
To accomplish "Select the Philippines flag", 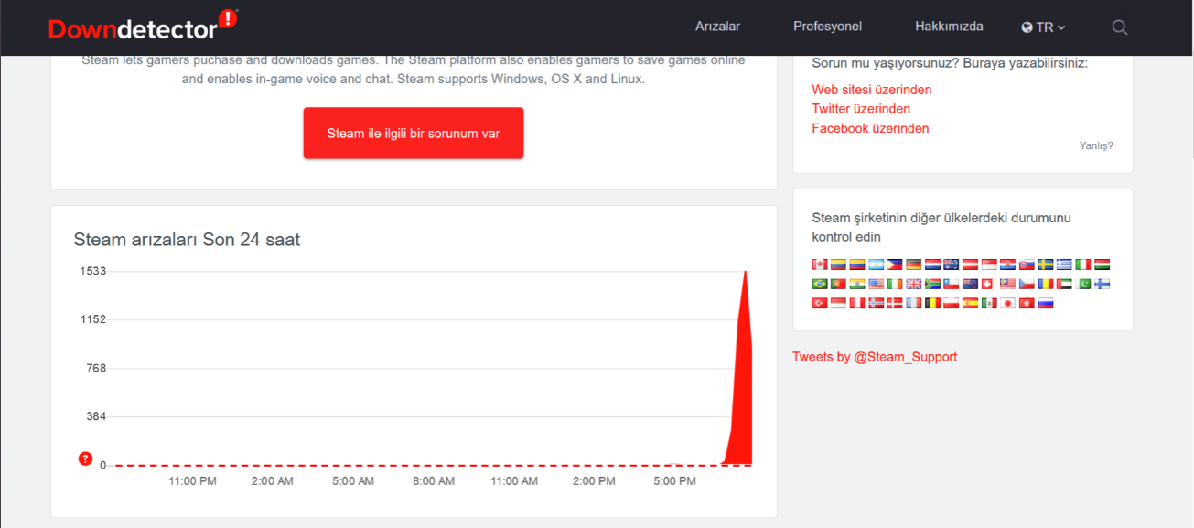I will coord(895,264).
